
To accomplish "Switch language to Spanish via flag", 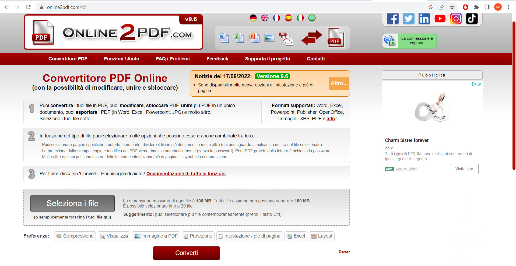I will pos(288,18).
